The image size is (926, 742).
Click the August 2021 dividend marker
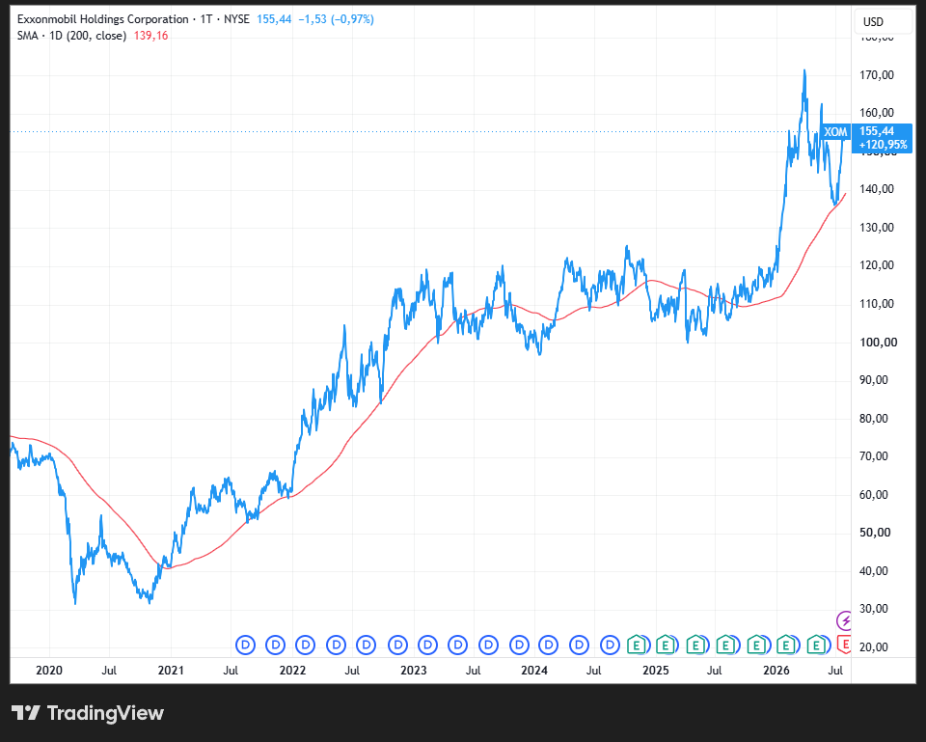point(245,645)
